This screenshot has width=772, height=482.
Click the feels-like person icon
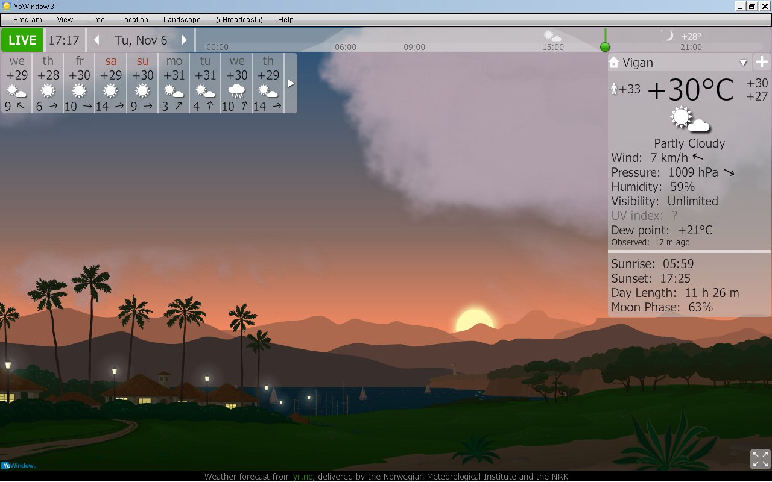(x=614, y=89)
